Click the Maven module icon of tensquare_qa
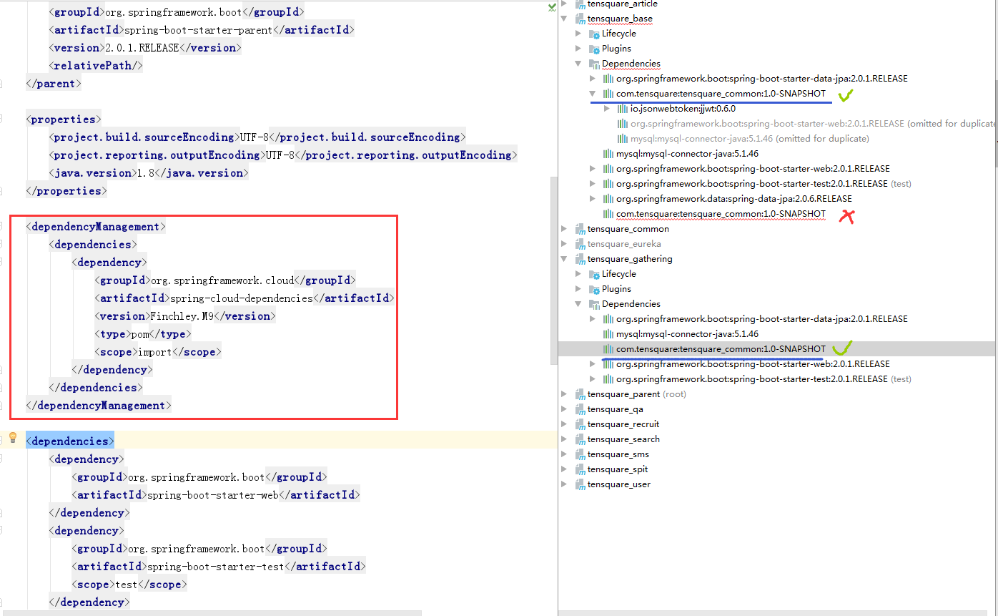The width and height of the screenshot is (998, 616). [x=580, y=409]
